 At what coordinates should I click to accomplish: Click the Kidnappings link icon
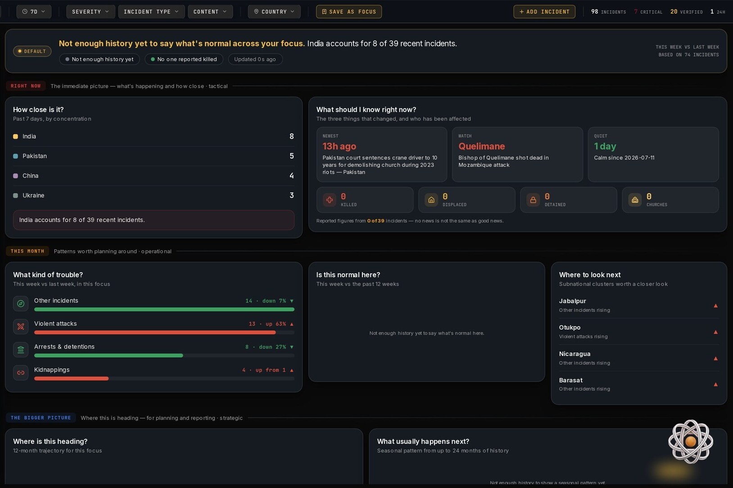click(21, 373)
